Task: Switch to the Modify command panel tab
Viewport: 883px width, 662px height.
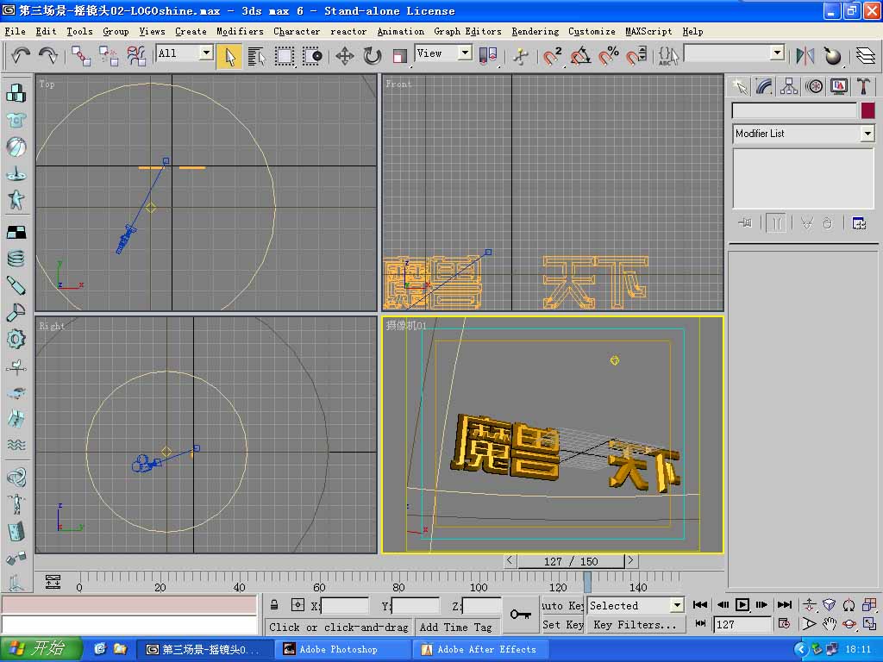Action: [764, 87]
